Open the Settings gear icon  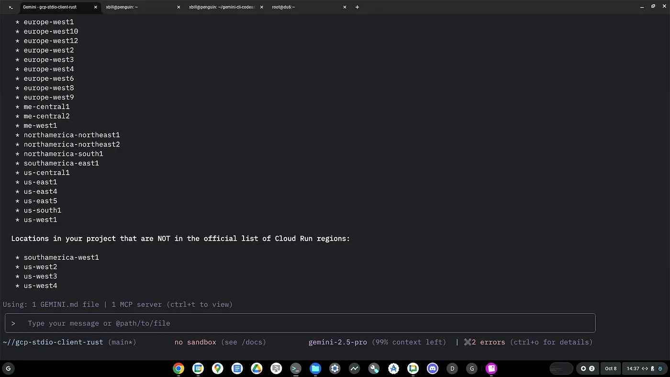point(335,368)
